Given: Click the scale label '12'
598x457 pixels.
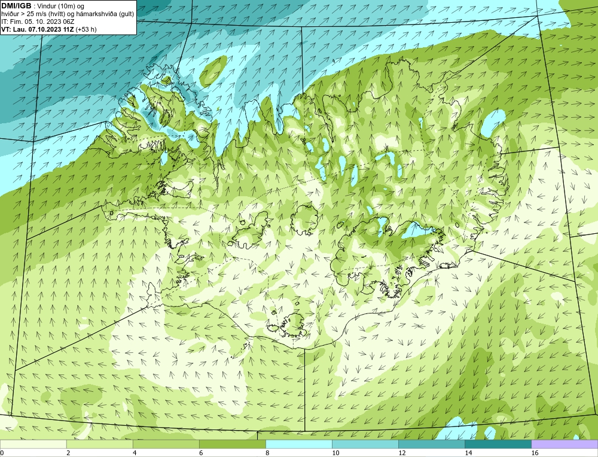Looking at the screenshot, I should point(402,453).
